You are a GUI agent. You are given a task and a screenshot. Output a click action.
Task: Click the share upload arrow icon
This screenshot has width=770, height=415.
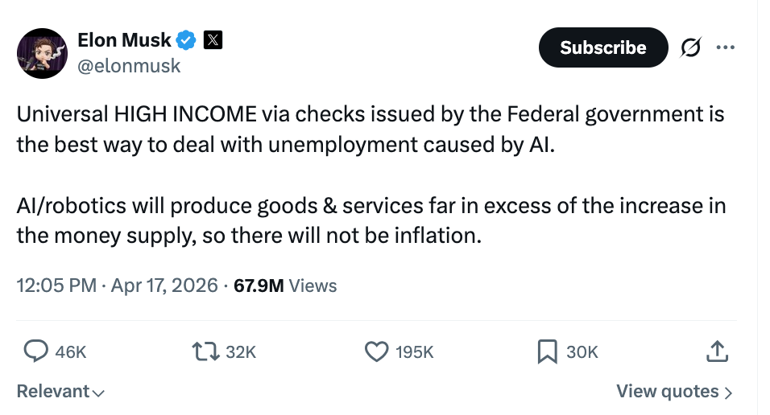coord(717,351)
